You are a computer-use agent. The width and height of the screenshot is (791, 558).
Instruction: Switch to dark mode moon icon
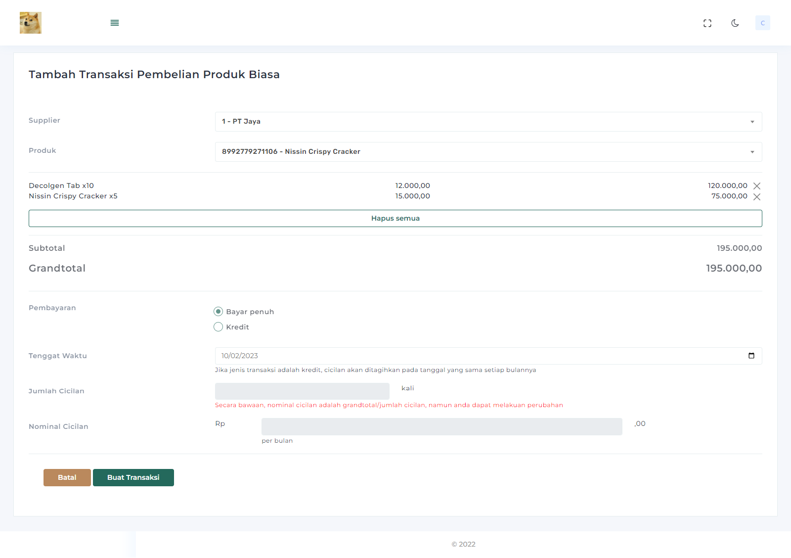[735, 23]
